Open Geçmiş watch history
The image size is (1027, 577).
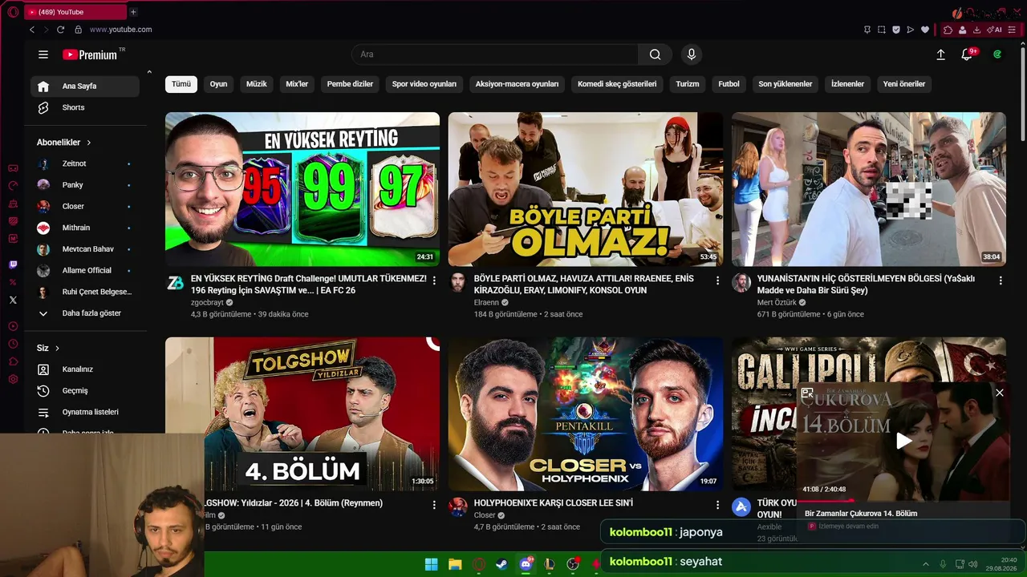[x=85, y=391]
